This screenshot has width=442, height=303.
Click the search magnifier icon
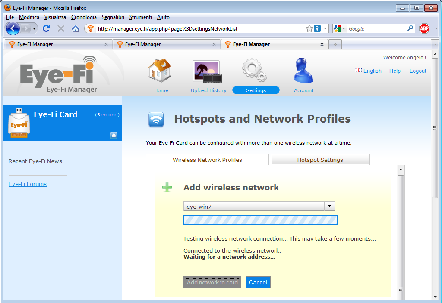point(410,28)
